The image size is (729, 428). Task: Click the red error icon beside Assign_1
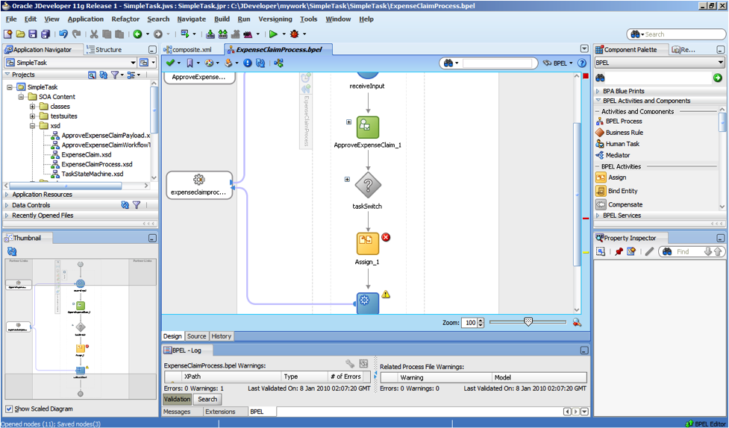click(x=386, y=237)
